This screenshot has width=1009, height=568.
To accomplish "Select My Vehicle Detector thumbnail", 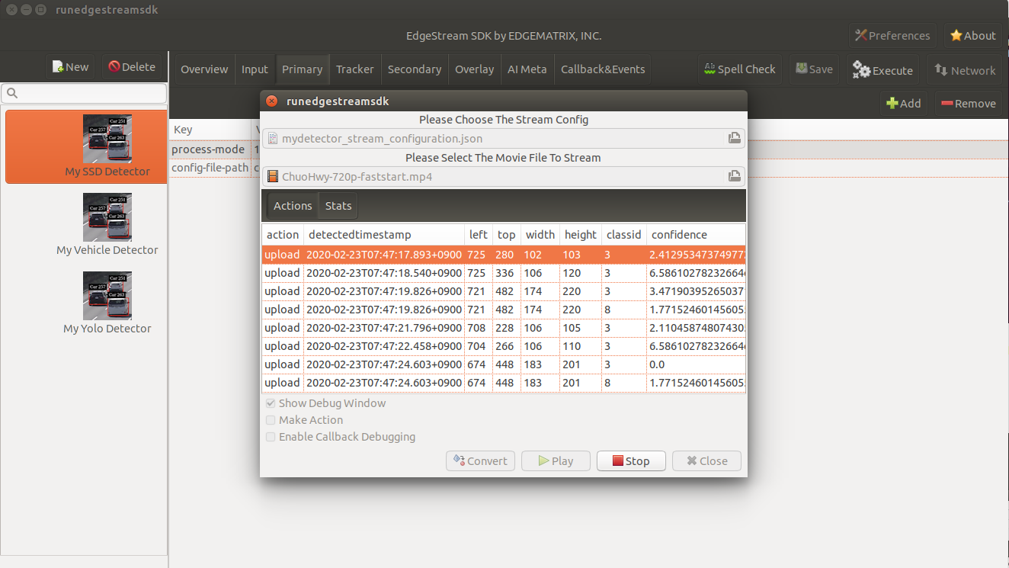I will click(107, 217).
